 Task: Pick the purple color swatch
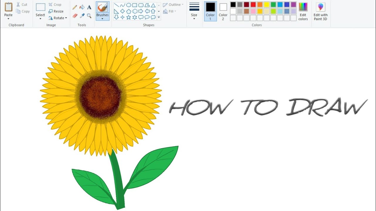[x=293, y=4]
